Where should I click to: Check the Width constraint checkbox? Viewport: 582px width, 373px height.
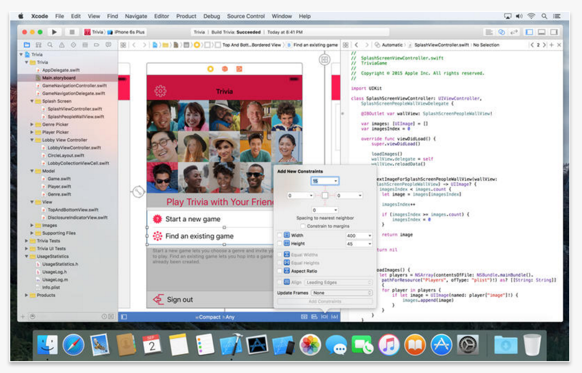pos(280,235)
